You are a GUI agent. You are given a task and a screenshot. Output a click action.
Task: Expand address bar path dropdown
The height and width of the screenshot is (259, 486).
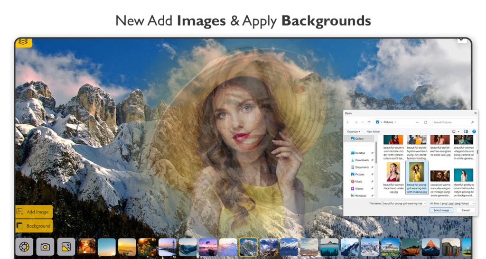click(417, 122)
